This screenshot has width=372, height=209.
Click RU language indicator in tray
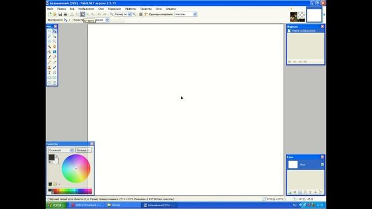pos(295,205)
